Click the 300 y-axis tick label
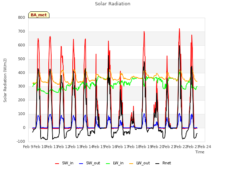This screenshot has height=170, width=226. [x=22, y=86]
